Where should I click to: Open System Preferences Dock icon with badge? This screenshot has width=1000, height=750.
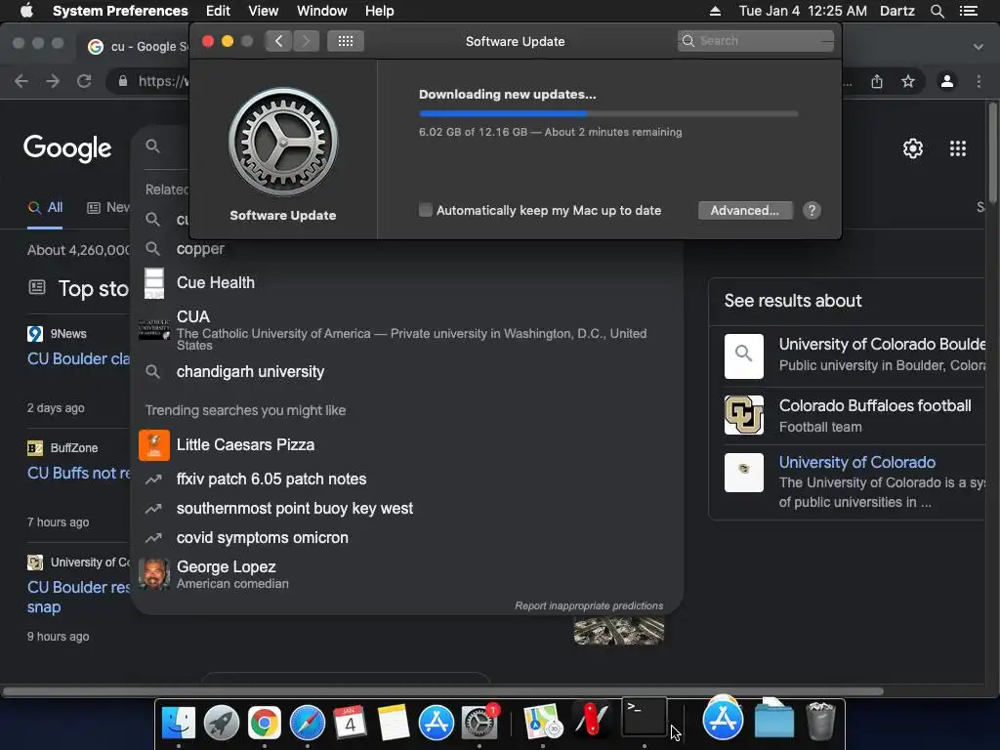[x=479, y=723]
